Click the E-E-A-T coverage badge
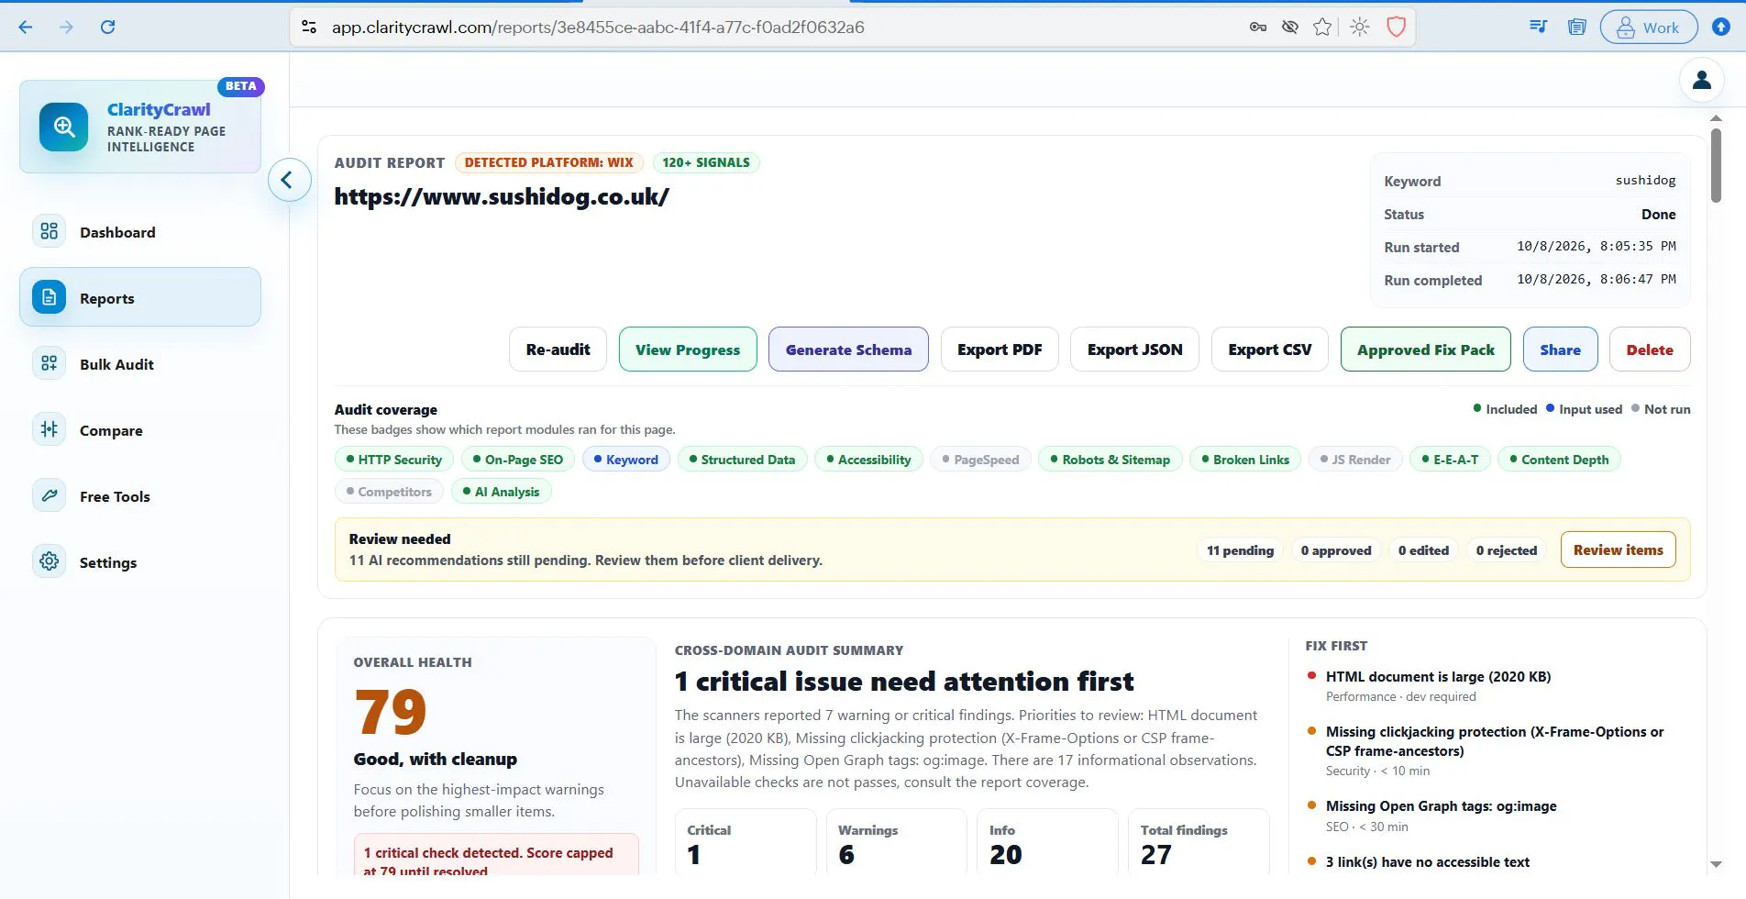 [1450, 460]
